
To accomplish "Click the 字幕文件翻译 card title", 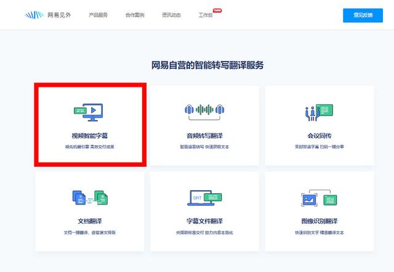I will (x=204, y=222).
